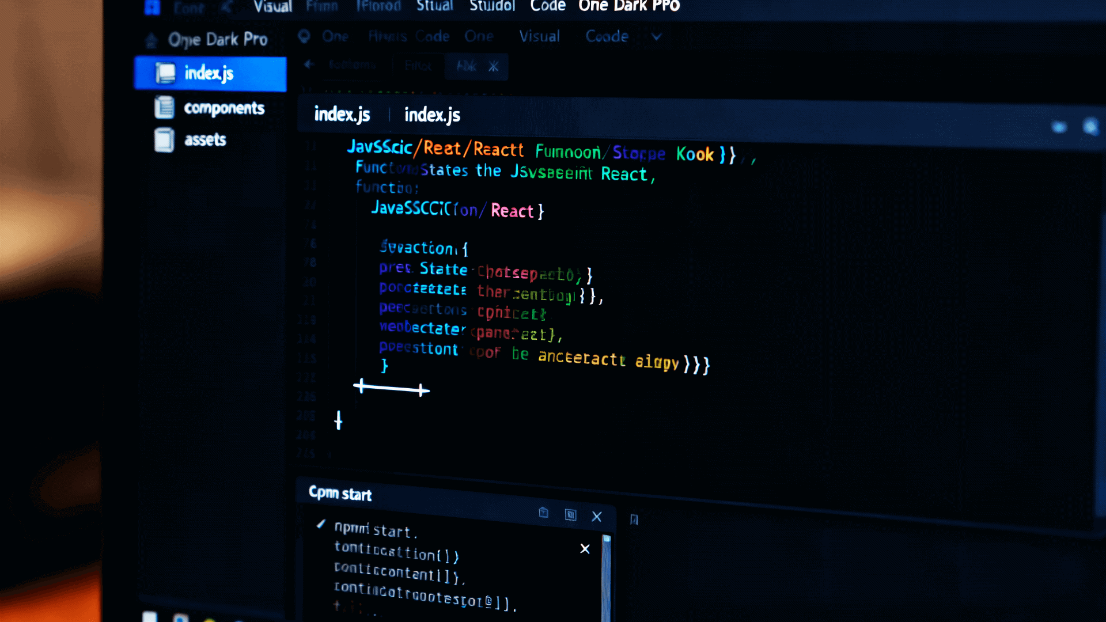Click the first One item beside the lightbulb
The width and height of the screenshot is (1106, 622).
click(335, 36)
